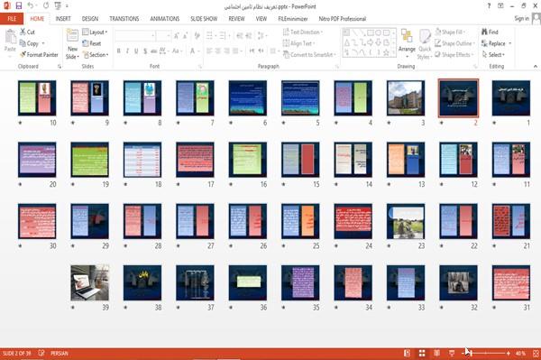Open the TRANSITIONS tab
This screenshot has height=360, width=541.
click(124, 19)
